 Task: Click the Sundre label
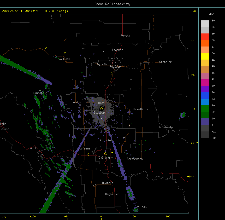click(x=76, y=102)
